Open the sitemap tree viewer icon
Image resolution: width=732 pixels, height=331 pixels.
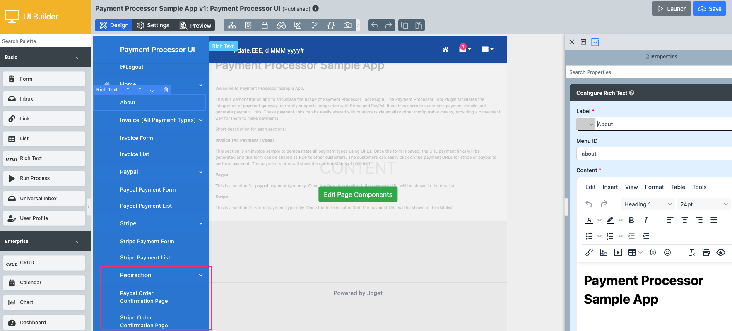[232, 25]
